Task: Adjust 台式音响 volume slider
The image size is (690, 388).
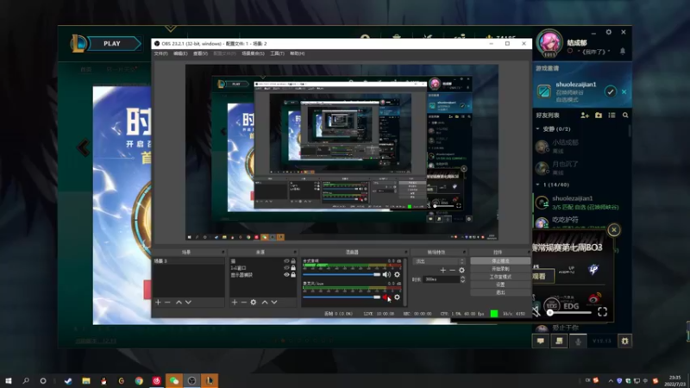Action: coord(342,274)
